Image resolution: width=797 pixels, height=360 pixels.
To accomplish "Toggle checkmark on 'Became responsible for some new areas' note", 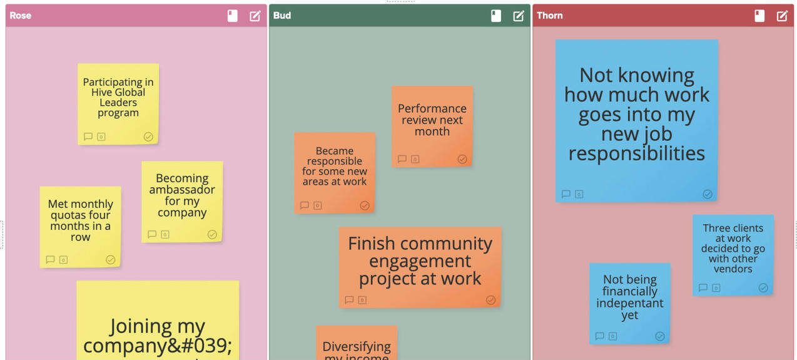I will 365,205.
